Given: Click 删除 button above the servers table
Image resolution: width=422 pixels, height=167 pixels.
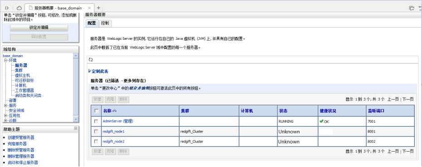Looking at the screenshot, I should (x=123, y=100).
